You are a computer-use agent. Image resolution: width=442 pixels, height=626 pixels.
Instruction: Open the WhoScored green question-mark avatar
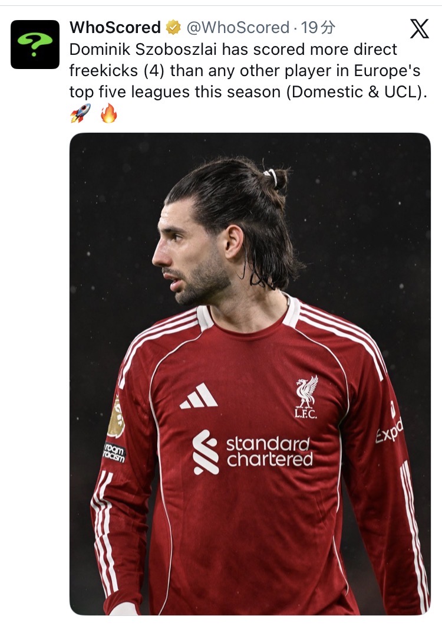(x=35, y=44)
